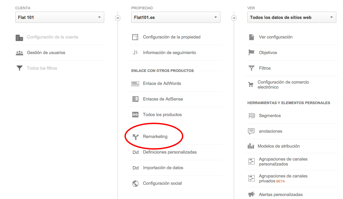Open the Cuenta dropdown showing Flat 101
The image size is (343, 199).
[60, 17]
